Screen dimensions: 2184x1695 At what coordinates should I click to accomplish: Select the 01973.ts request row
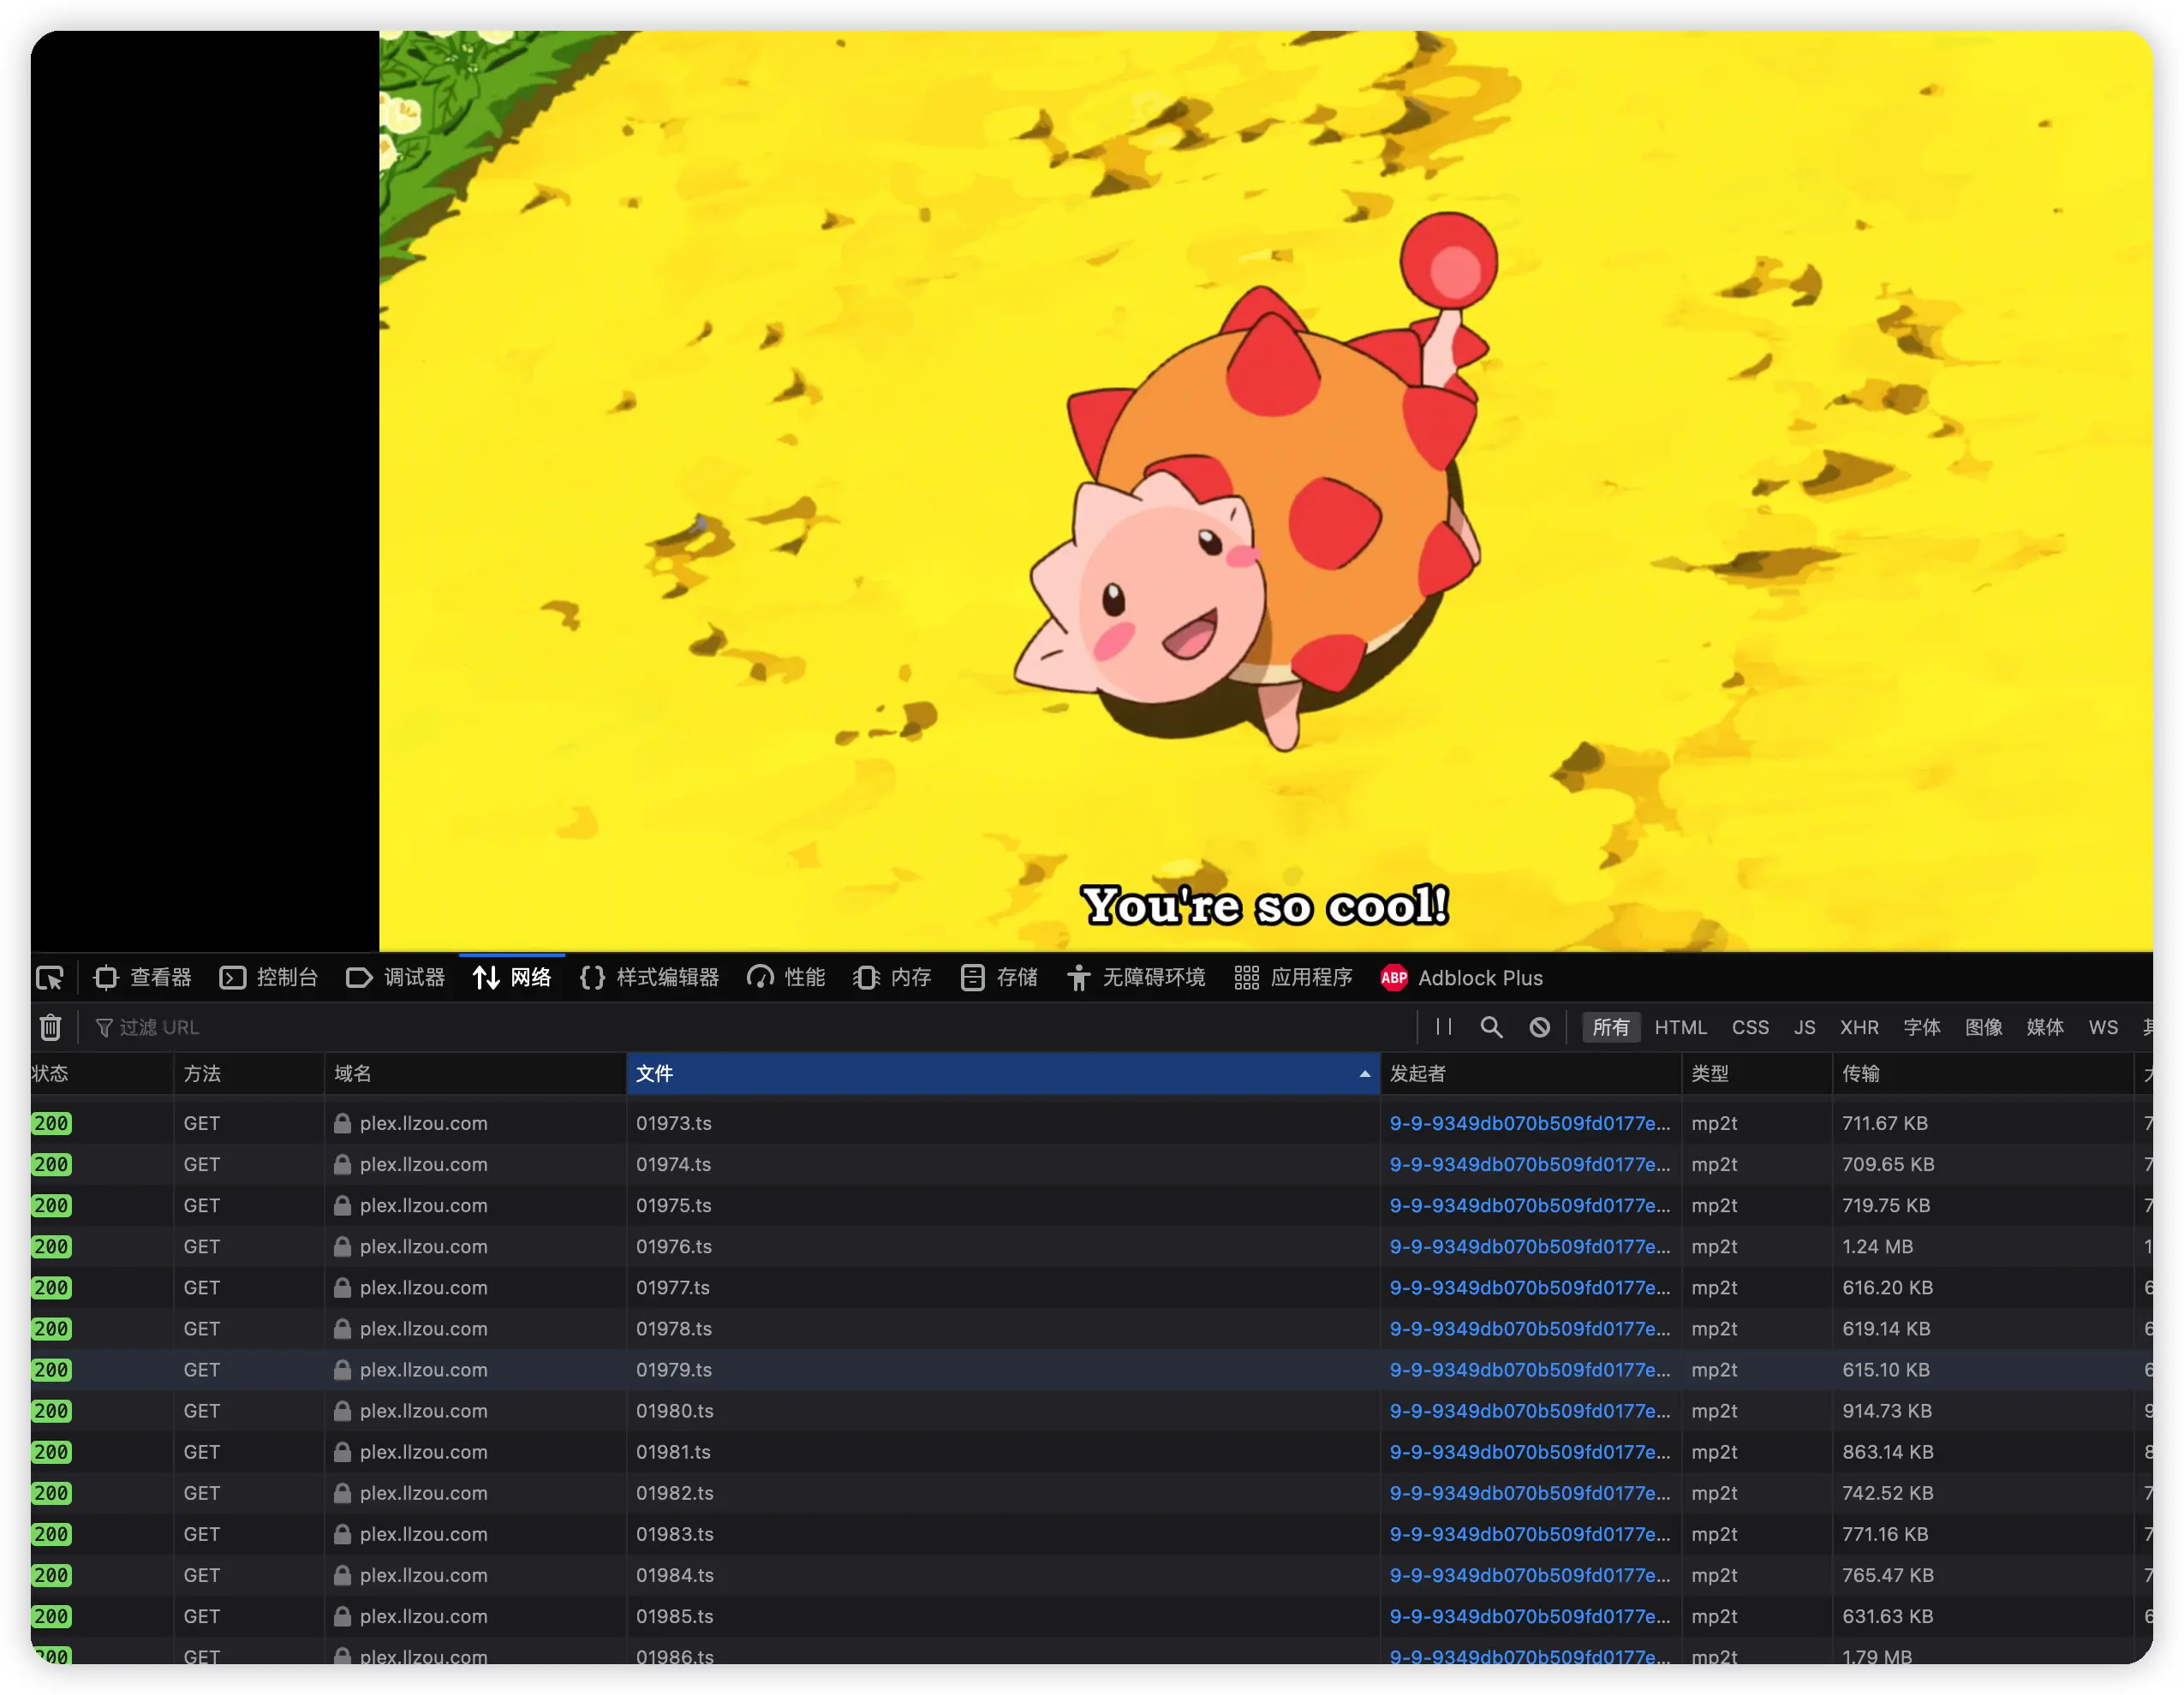1092,1123
